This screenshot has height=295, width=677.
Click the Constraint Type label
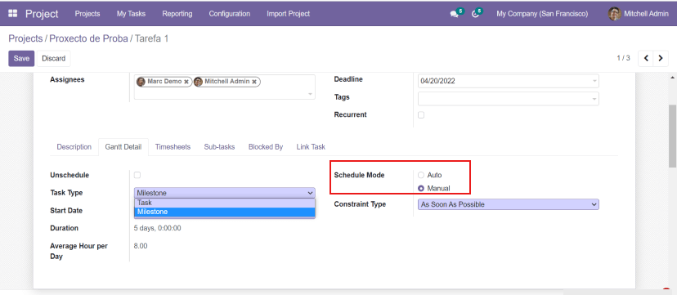point(360,204)
